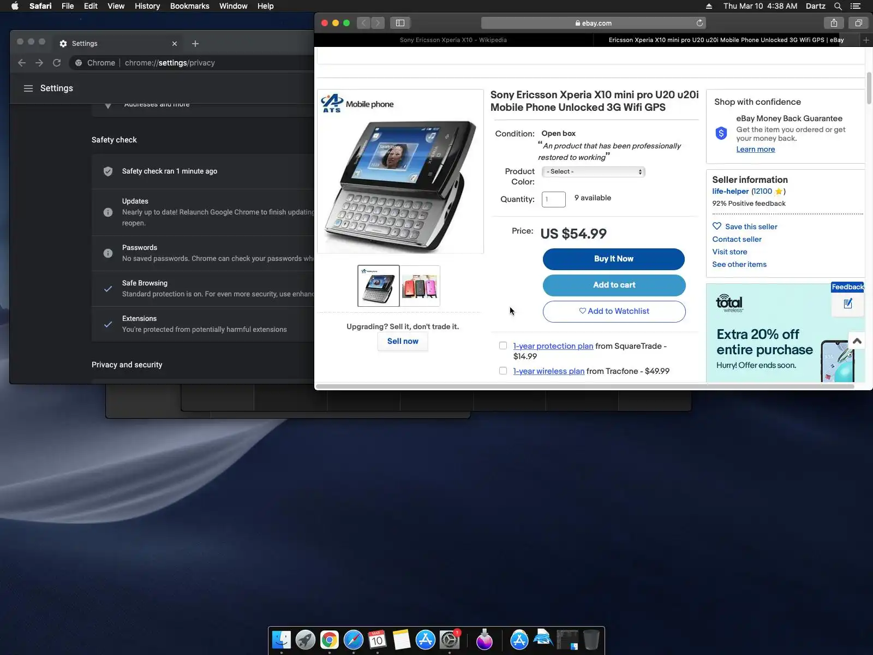Viewport: 873px width, 655px height.
Task: Click See other items link
Action: tap(739, 264)
